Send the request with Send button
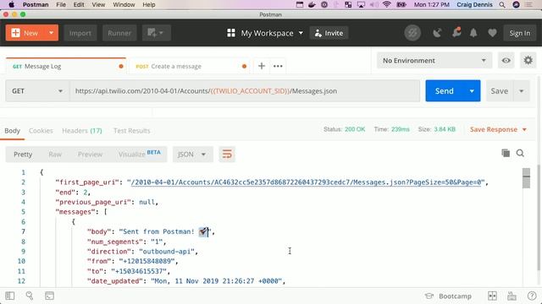The height and width of the screenshot is (304, 542). [445, 91]
